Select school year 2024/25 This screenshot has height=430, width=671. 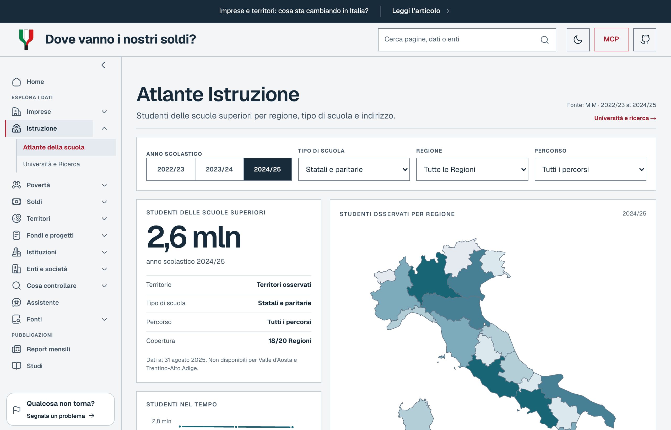pos(268,169)
